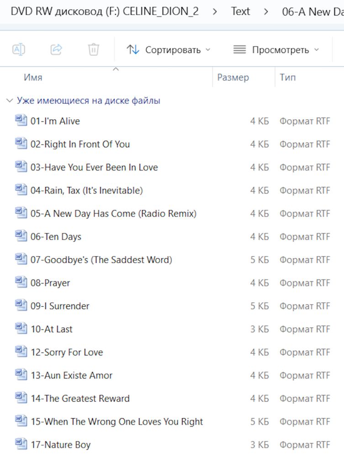The image size is (344, 468).
Task: Select the file name 08-Prayer
Action: (x=50, y=283)
